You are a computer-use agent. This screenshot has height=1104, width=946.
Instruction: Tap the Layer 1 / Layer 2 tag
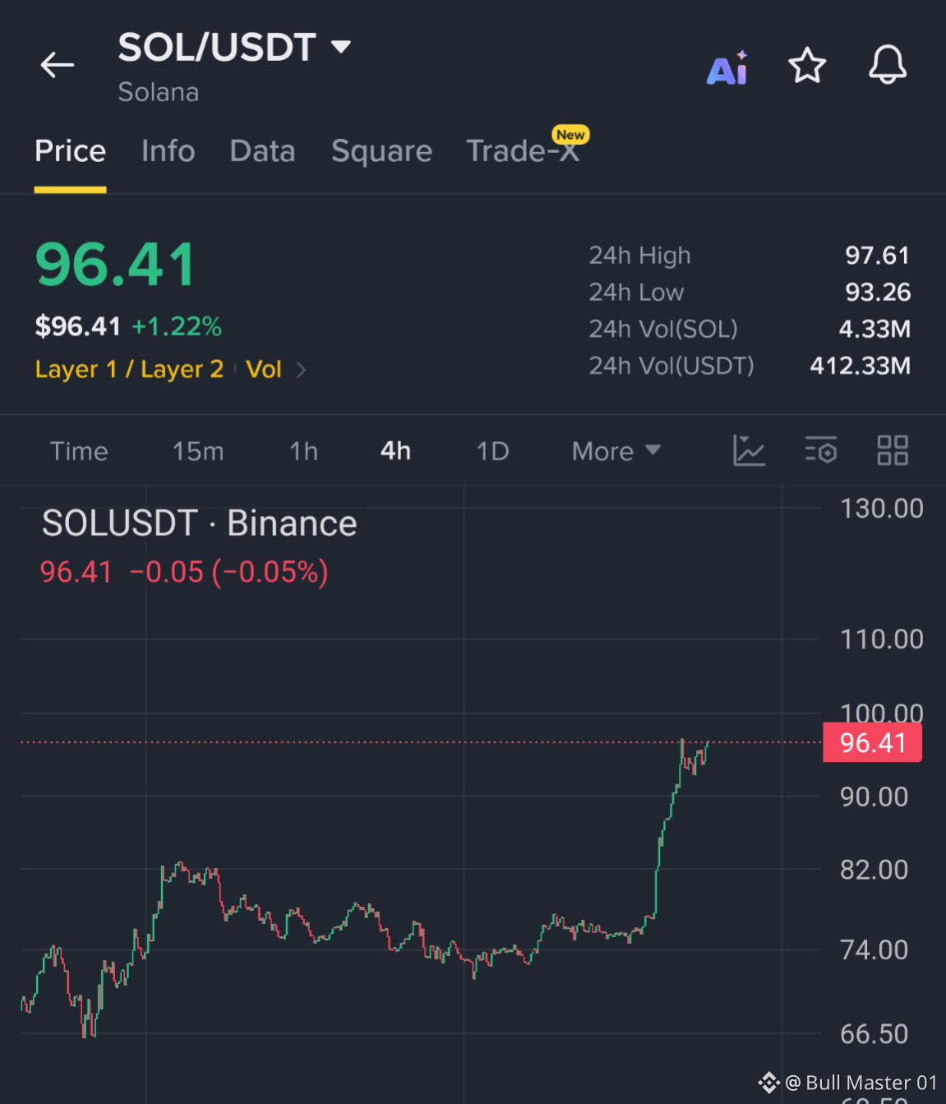click(129, 370)
